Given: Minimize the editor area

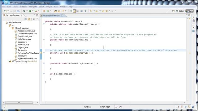Looking at the screenshot, I should (186, 15).
